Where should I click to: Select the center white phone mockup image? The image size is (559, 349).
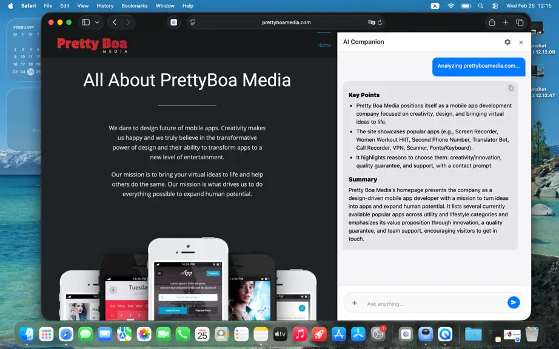pos(188,279)
